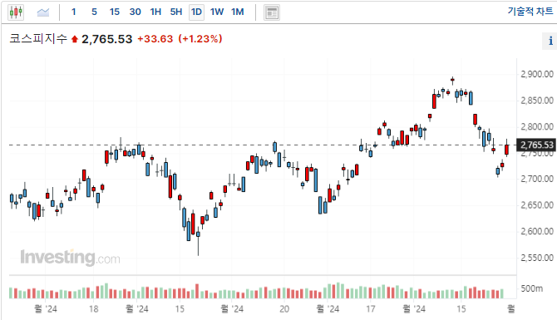Click the 17 date label on time axis

371,309
